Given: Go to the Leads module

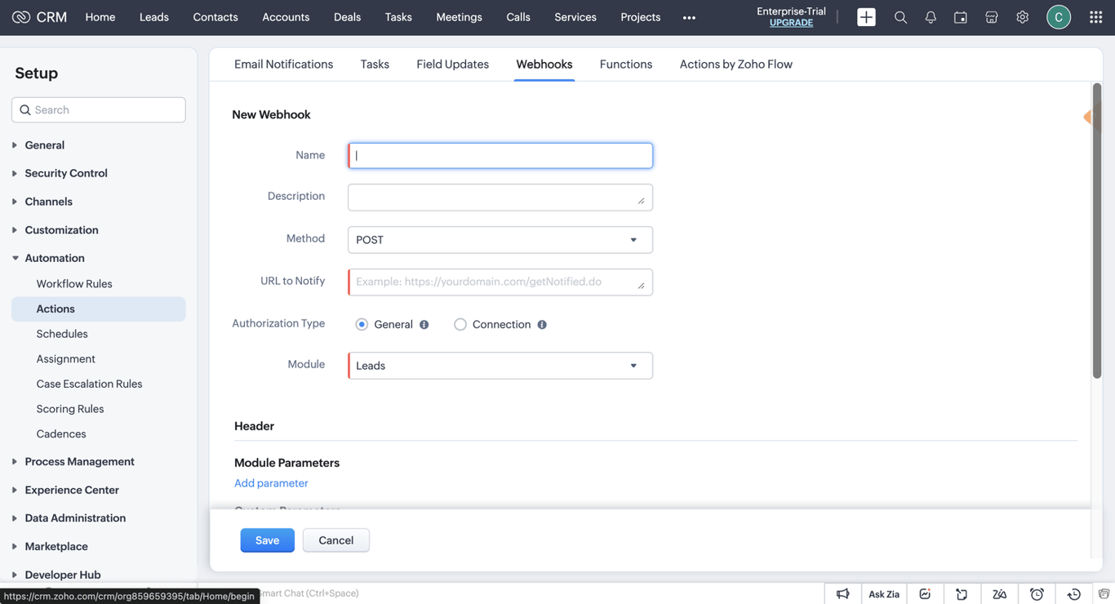Looking at the screenshot, I should pyautogui.click(x=154, y=17).
